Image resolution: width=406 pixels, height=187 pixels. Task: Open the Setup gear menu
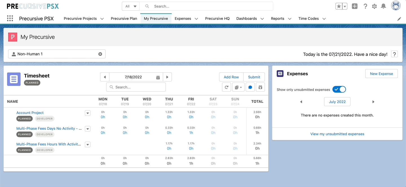(x=374, y=6)
